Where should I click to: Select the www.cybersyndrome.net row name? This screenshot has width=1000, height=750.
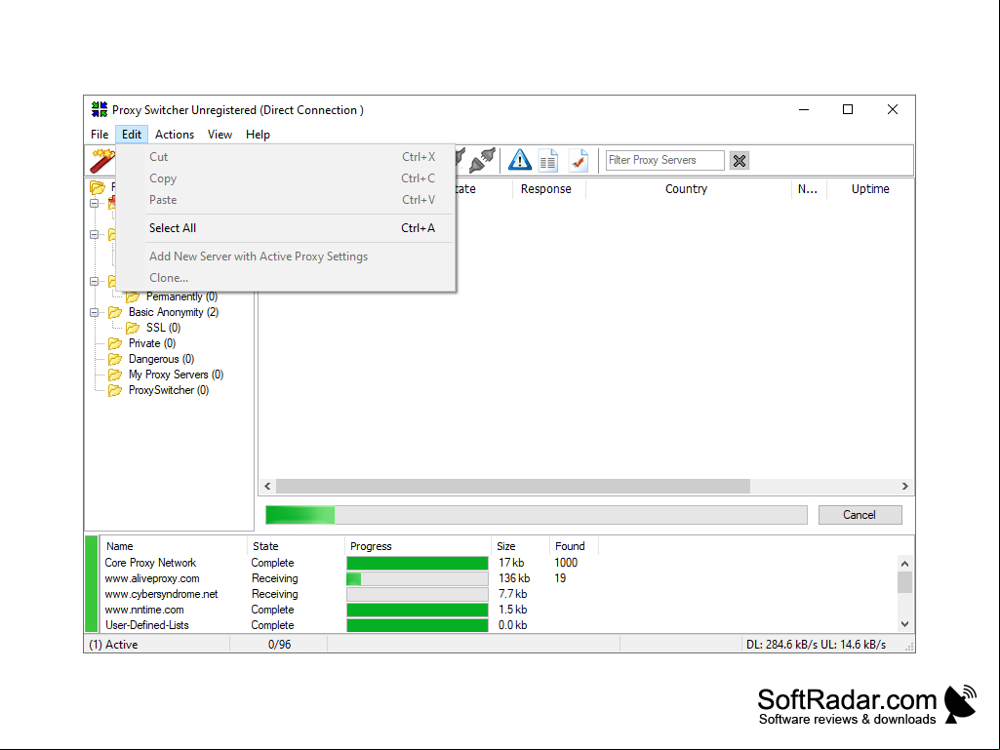tap(161, 594)
